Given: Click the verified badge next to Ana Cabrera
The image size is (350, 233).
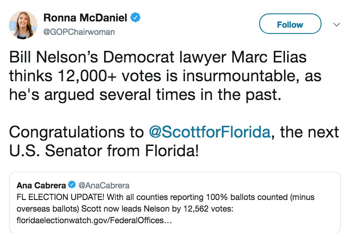Looking at the screenshot, I should pyautogui.click(x=72, y=185).
